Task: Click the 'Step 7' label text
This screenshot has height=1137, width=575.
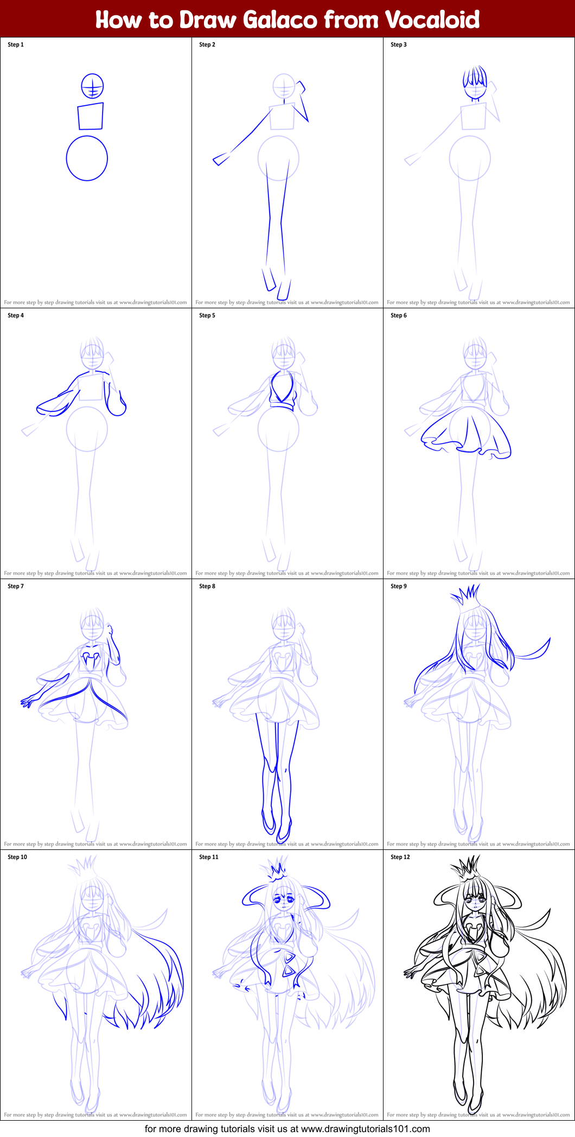Action: pos(16,586)
